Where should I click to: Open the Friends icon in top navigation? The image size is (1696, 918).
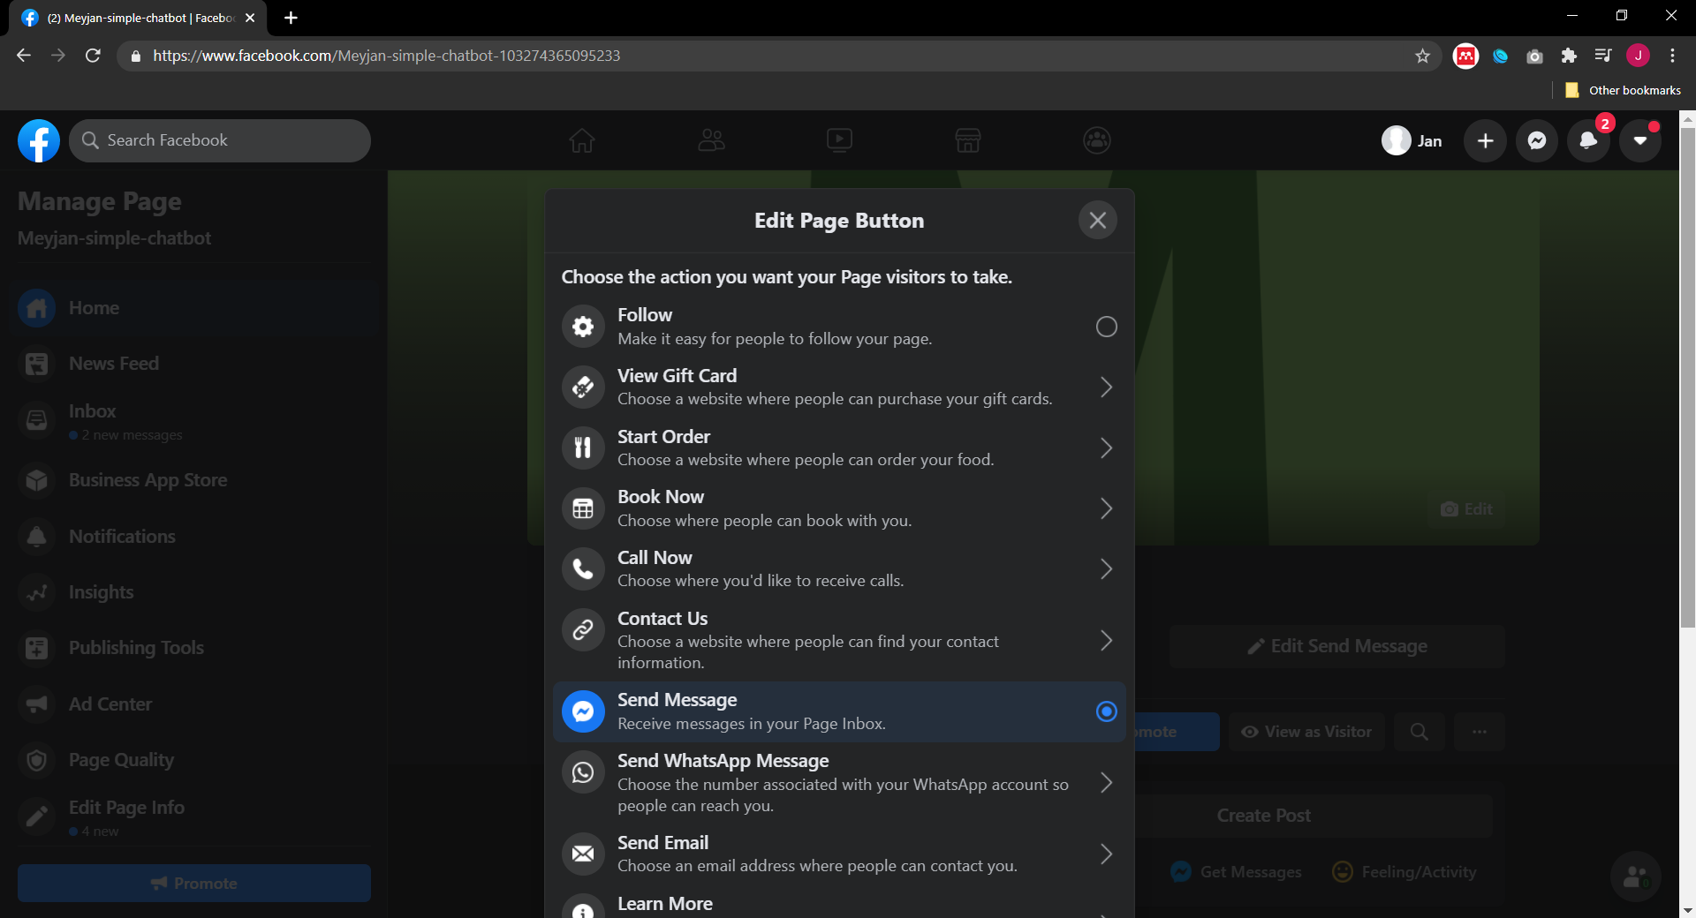tap(711, 140)
